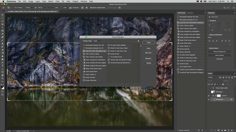The height and width of the screenshot is (132, 236).
Task: Select the Eraser preset in Preset Manager
Action: pyautogui.click(x=95, y=71)
